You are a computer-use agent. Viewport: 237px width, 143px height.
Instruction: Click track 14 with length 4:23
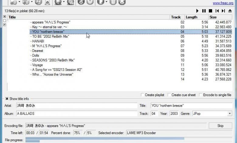point(131,79)
